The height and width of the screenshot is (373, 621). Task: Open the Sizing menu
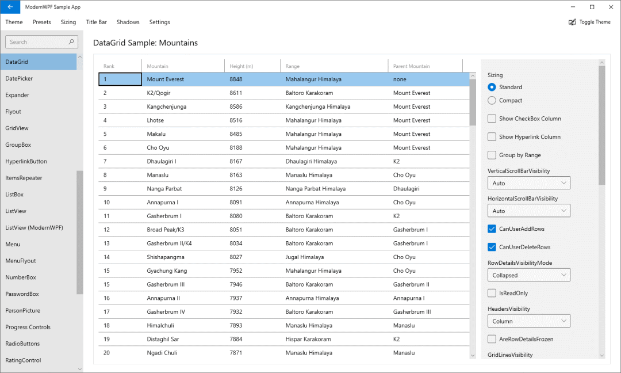pos(68,22)
